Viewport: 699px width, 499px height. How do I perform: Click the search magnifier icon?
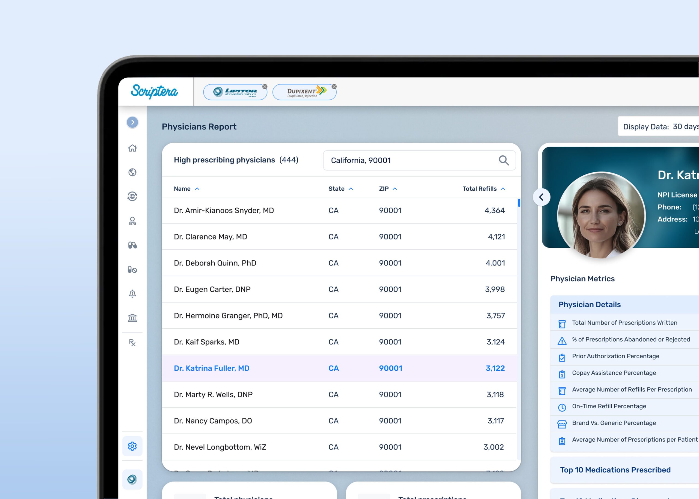[504, 160]
